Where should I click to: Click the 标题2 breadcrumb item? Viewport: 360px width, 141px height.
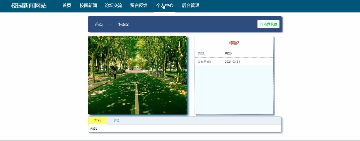pyautogui.click(x=123, y=24)
